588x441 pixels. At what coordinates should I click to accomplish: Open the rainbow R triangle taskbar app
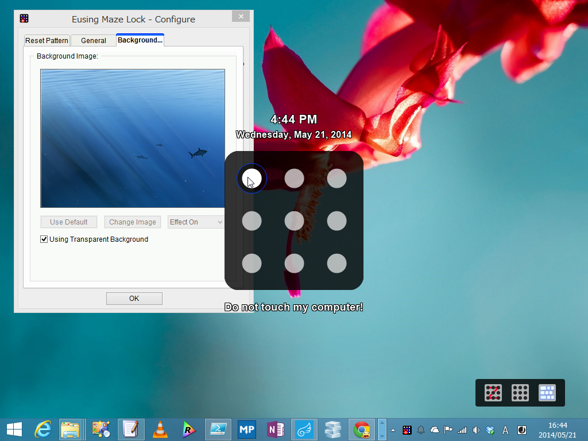(188, 430)
